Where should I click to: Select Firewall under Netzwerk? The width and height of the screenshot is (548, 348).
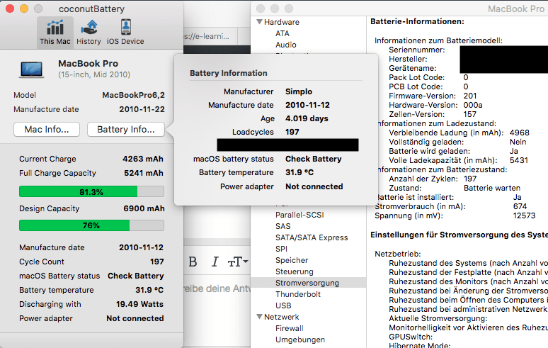(x=290, y=328)
